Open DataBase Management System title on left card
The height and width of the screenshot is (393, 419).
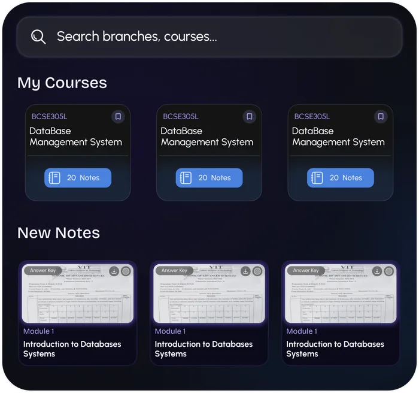(x=75, y=137)
